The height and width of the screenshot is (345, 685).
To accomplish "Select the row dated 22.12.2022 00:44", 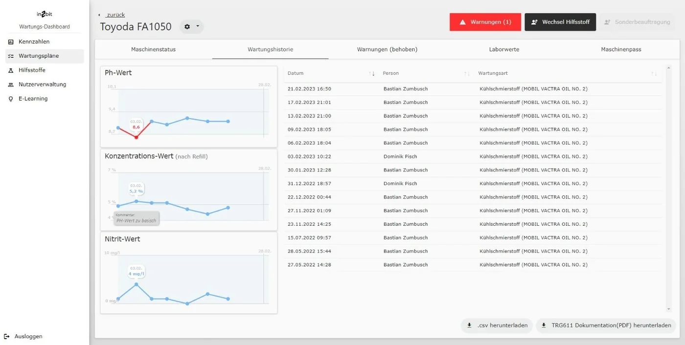I will click(473, 197).
